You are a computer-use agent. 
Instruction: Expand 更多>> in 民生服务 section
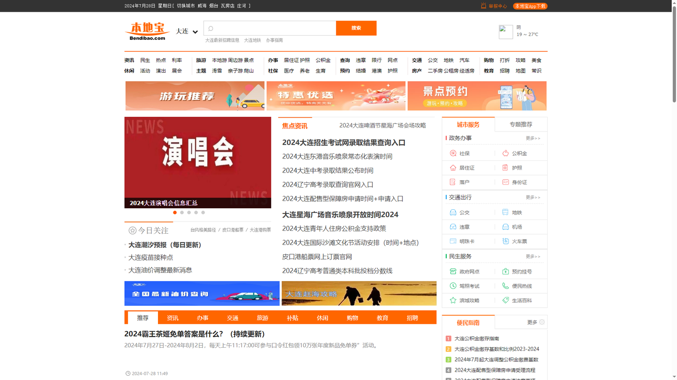[x=533, y=257]
